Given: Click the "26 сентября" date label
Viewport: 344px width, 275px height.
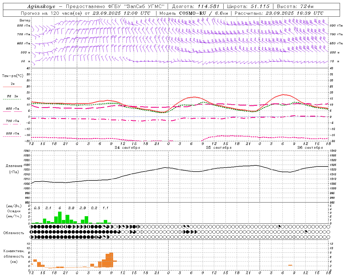Looking at the screenshot, I should (310, 148).
